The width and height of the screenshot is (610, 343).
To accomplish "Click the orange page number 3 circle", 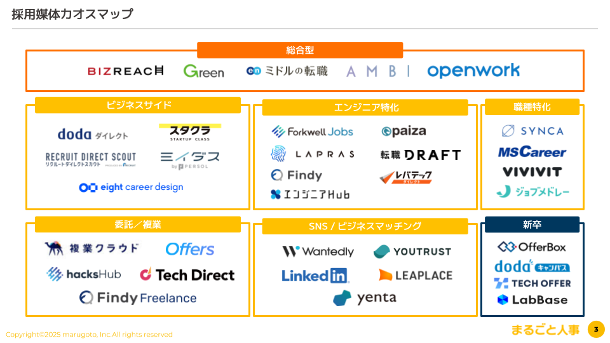I will point(595,329).
